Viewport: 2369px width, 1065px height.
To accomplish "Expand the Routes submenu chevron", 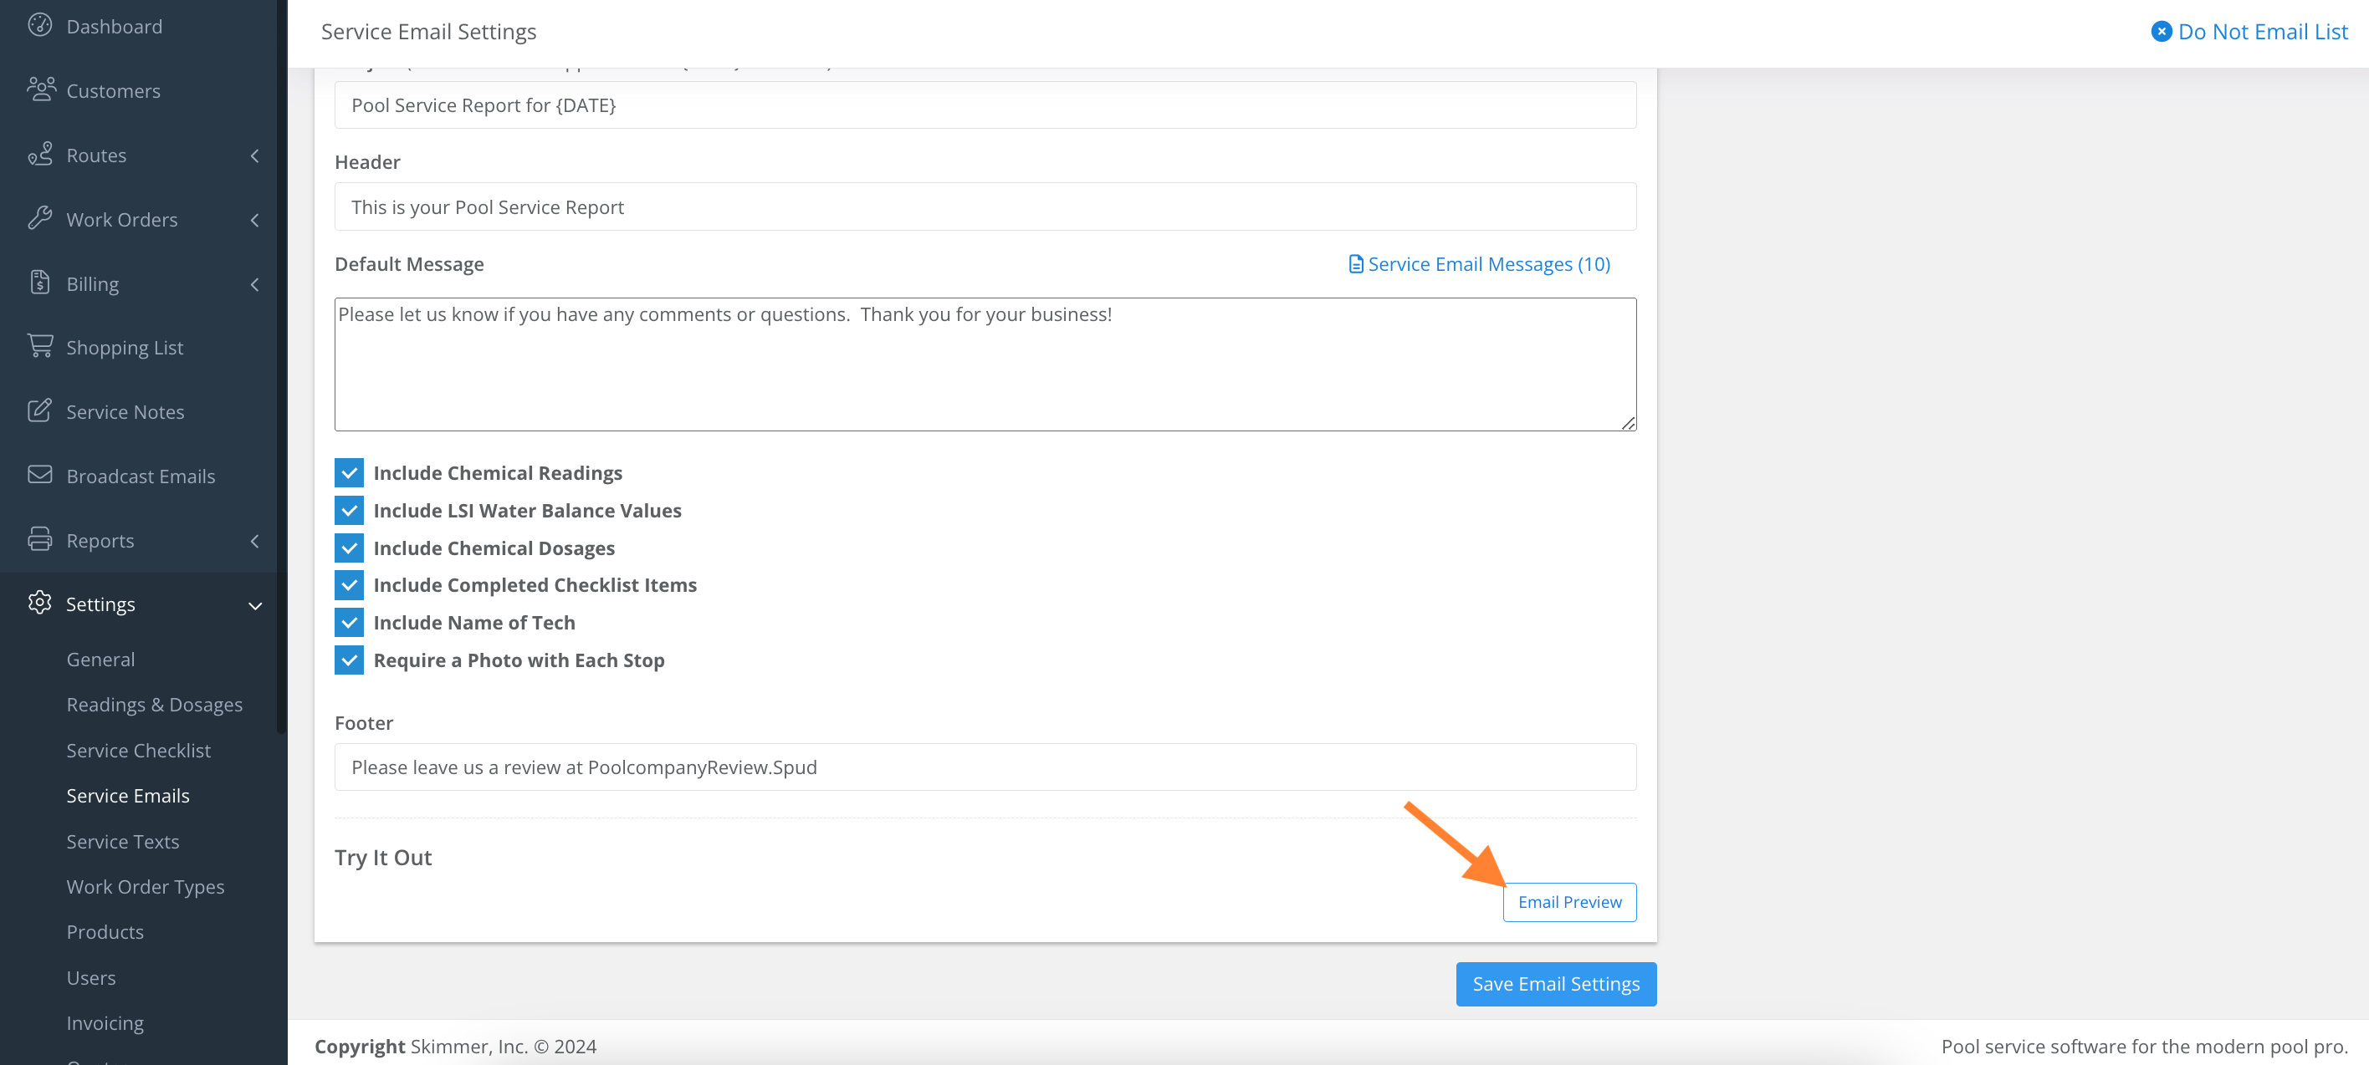I will [255, 155].
